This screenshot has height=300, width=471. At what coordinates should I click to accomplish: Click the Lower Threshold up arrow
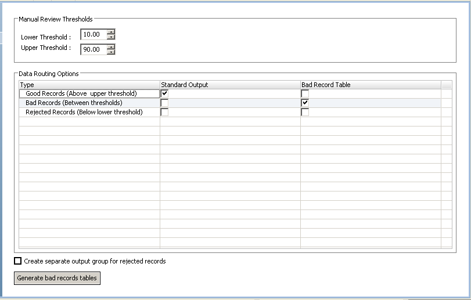pos(111,32)
